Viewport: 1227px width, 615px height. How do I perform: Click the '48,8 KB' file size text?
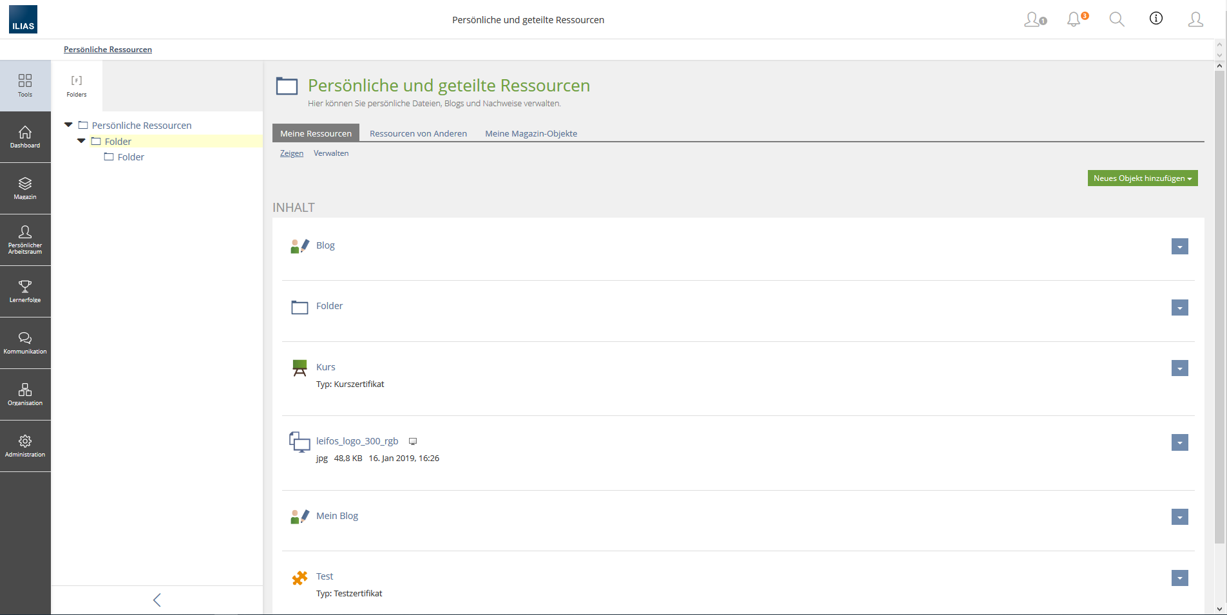[x=348, y=459]
